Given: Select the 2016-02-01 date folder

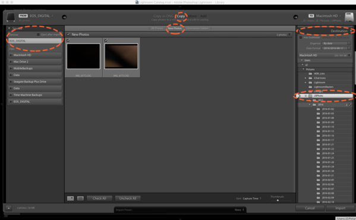Looking at the screenshot, I should 328,180.
